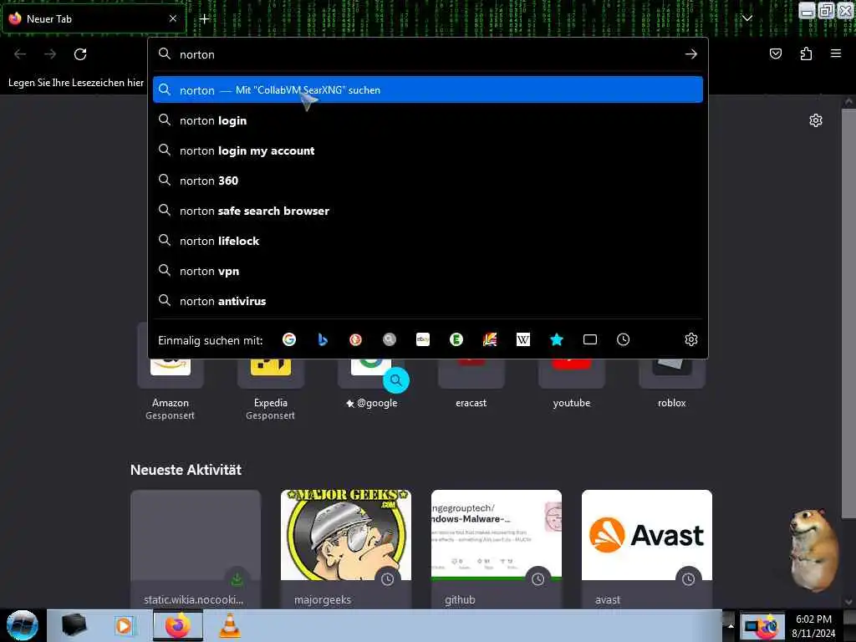
Task: Search history with the clock icon
Action: tap(623, 339)
